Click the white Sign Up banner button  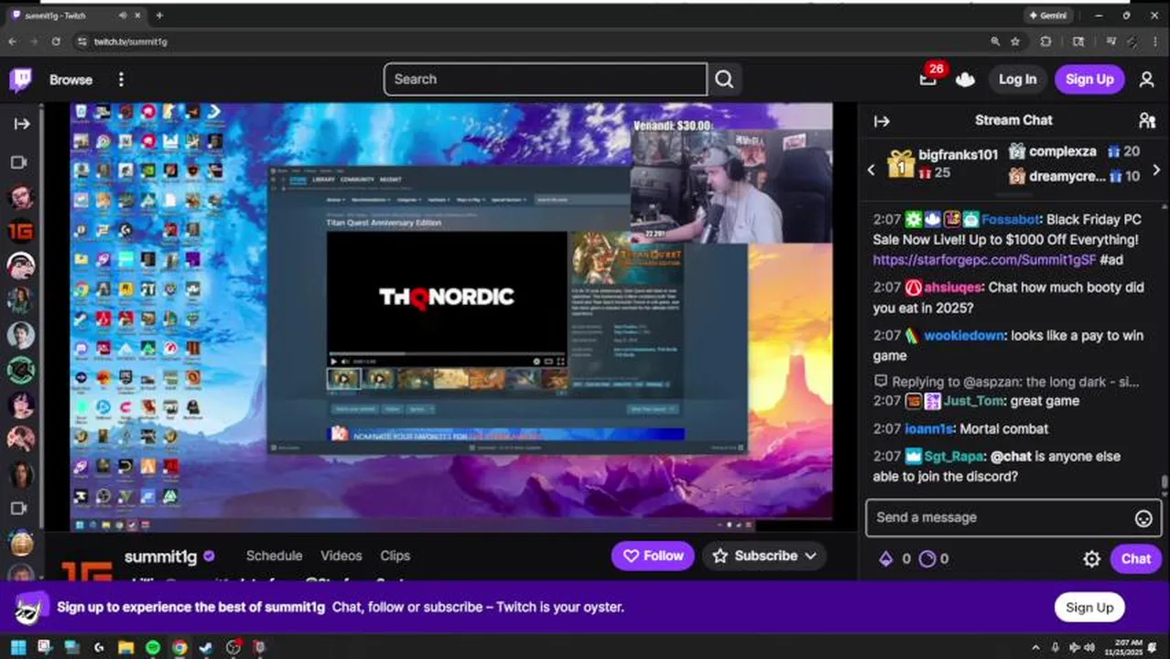pos(1089,608)
